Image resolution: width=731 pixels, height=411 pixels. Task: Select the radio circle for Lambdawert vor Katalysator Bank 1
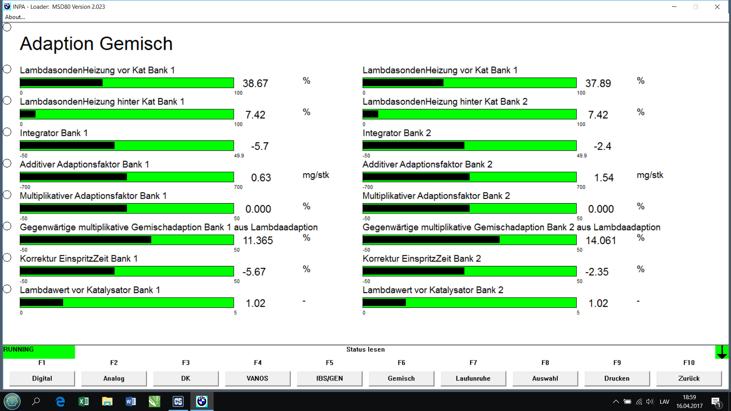click(7, 289)
